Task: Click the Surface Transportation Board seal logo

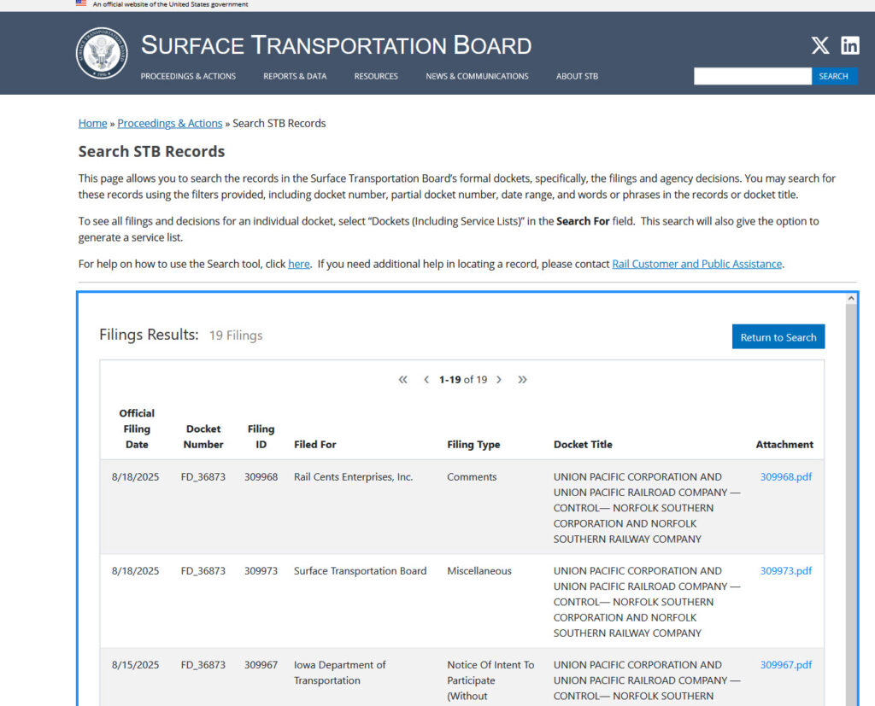Action: click(x=102, y=53)
